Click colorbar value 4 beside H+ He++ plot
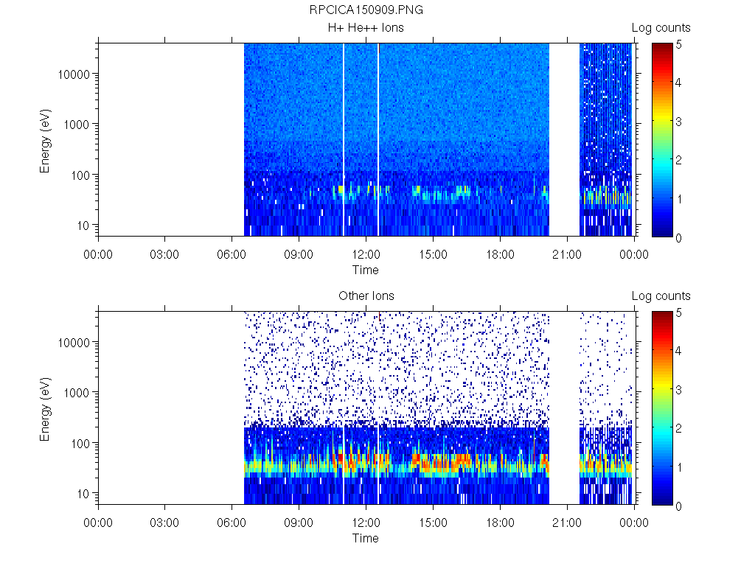The height and width of the screenshot is (566, 755). tap(678, 83)
